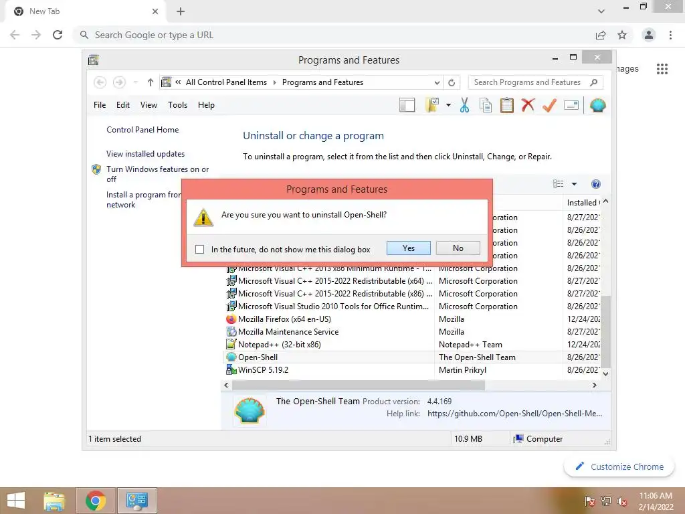Image resolution: width=685 pixels, height=514 pixels.
Task: Open a new Chrome tab with plus
Action: point(181,11)
